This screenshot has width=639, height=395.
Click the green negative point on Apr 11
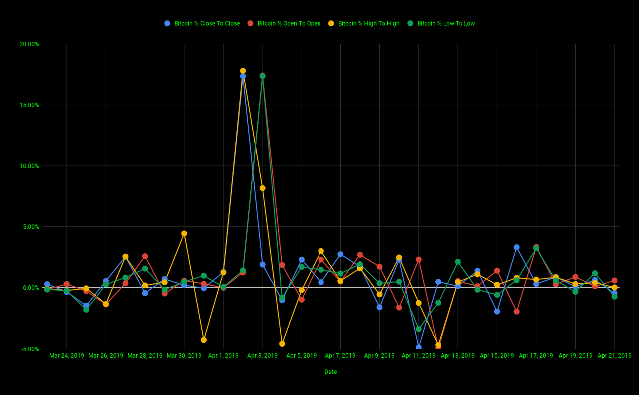[x=419, y=329]
